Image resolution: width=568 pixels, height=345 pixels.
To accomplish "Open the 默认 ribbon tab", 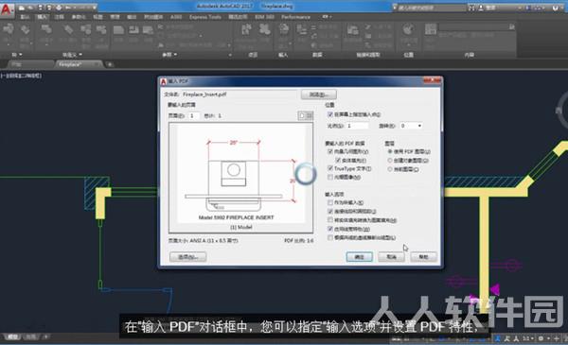I will coord(25,17).
